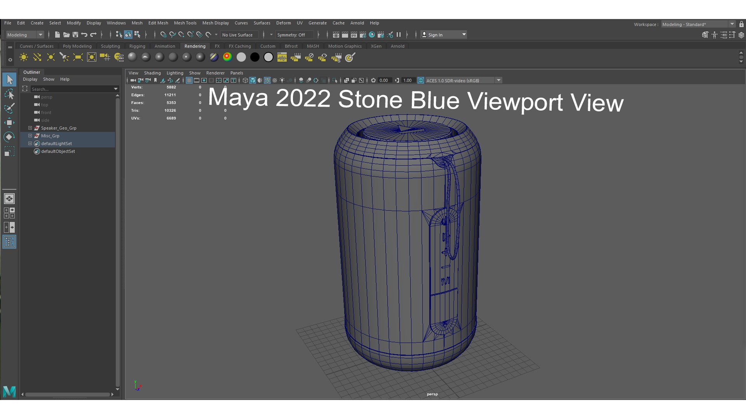Click the white outlined circle swatch
Screen dimensions: 746x419
point(268,57)
